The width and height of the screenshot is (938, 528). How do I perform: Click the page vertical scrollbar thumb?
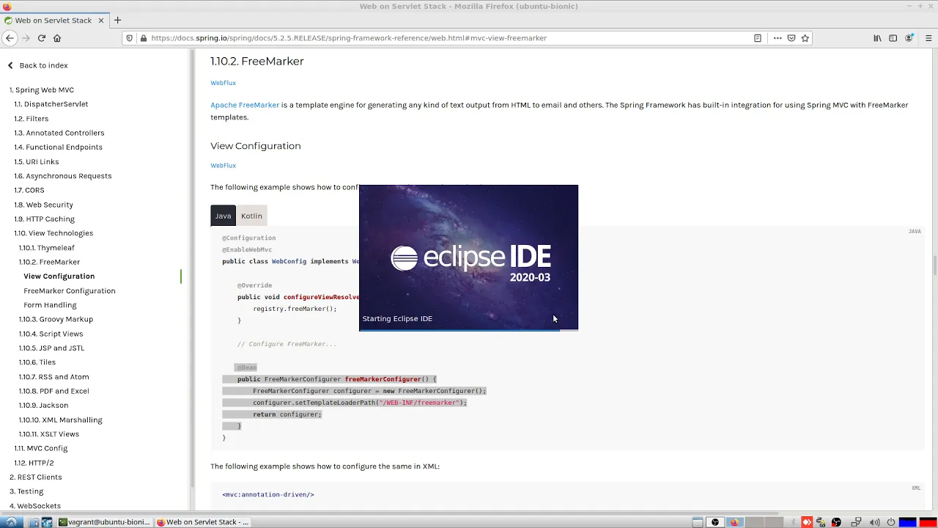coord(934,265)
